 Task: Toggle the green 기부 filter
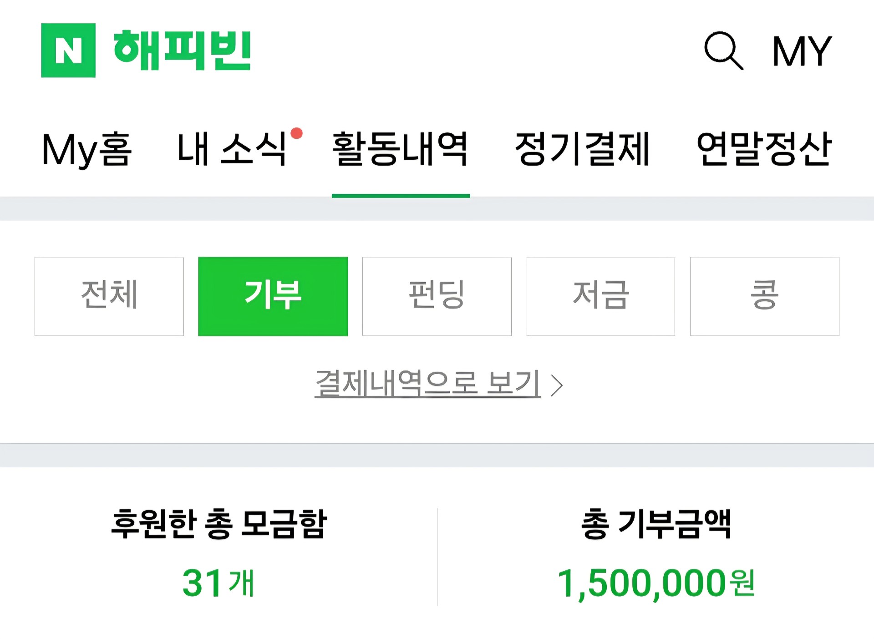(x=273, y=296)
